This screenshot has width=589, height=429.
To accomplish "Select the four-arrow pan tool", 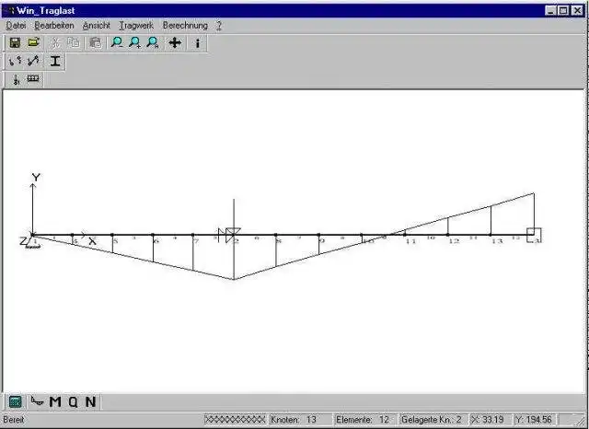I will (175, 43).
